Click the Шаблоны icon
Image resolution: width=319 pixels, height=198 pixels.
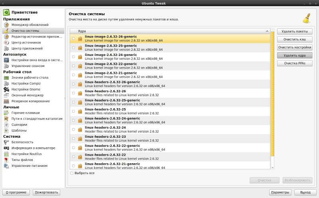pyautogui.click(x=6, y=131)
